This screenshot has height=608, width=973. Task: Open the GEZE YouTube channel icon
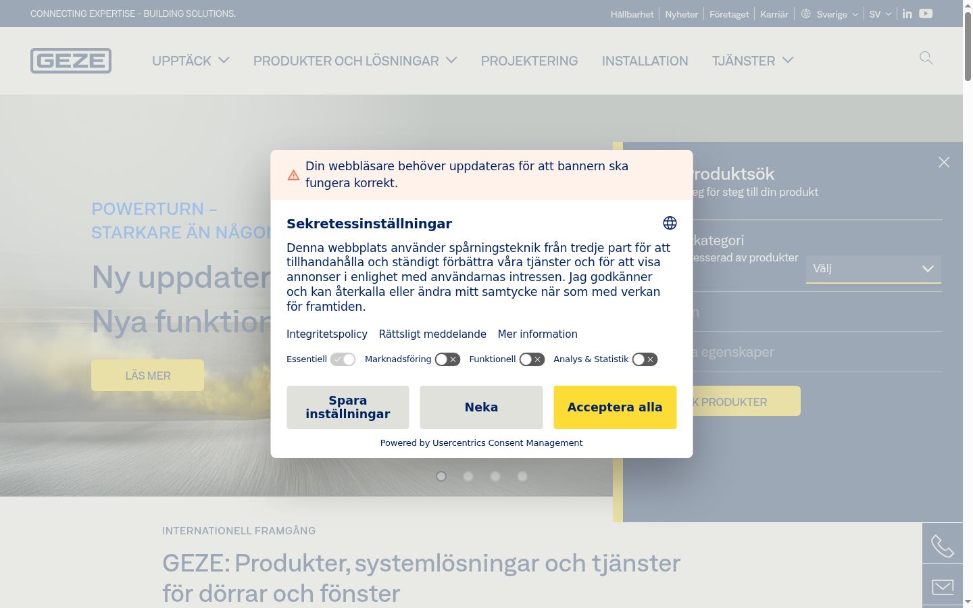pos(926,14)
